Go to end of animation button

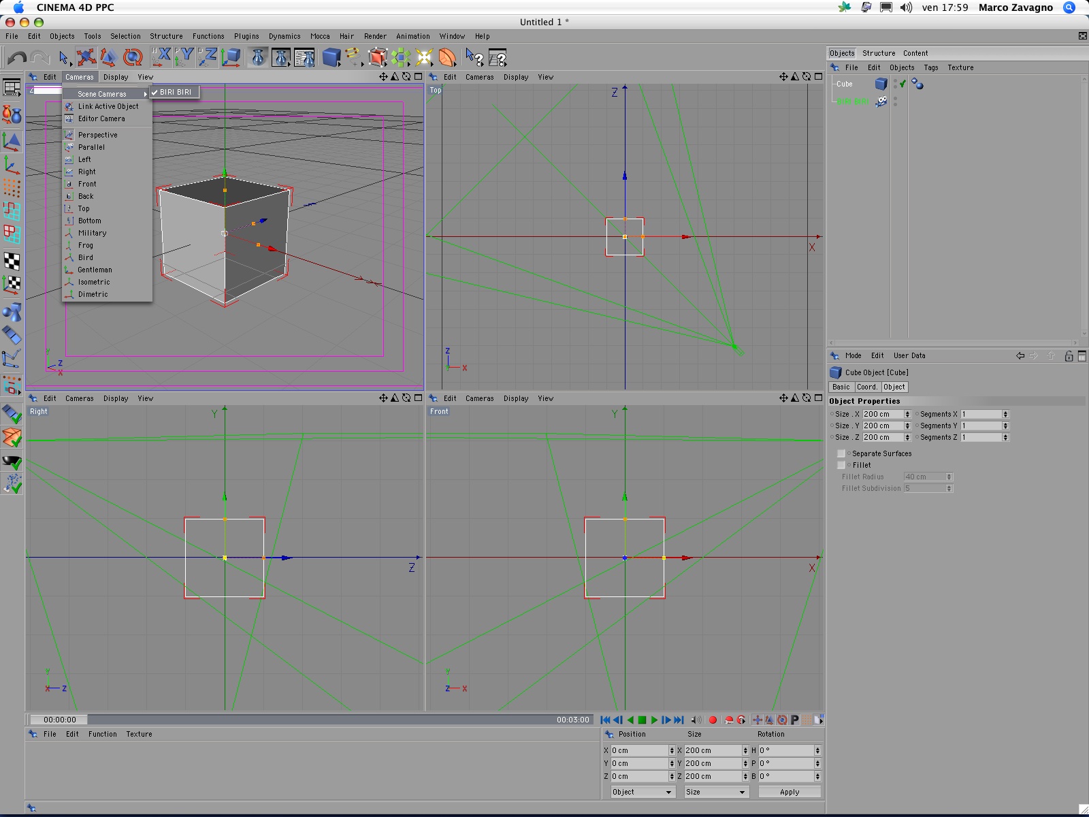coord(679,720)
